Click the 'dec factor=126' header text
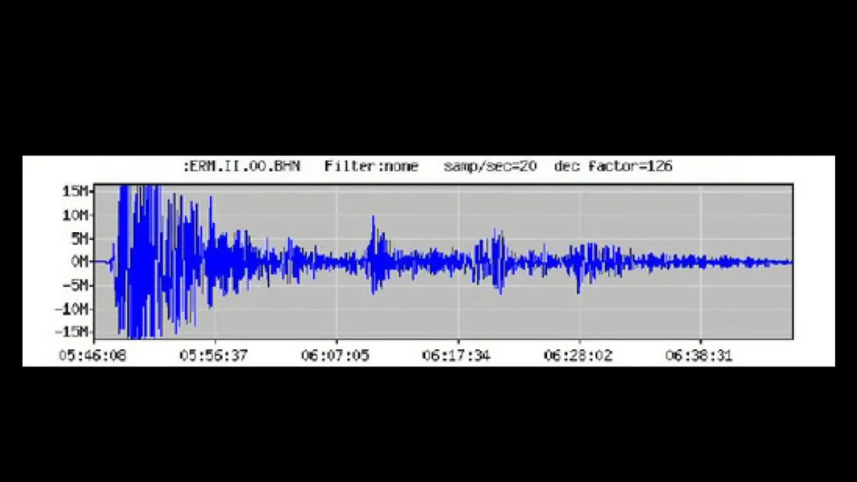Image resolution: width=857 pixels, height=482 pixels. pos(613,166)
